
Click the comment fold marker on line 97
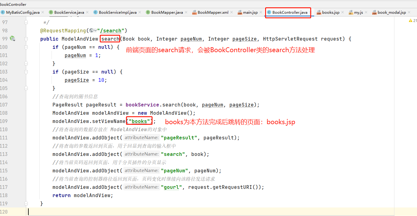26,22
